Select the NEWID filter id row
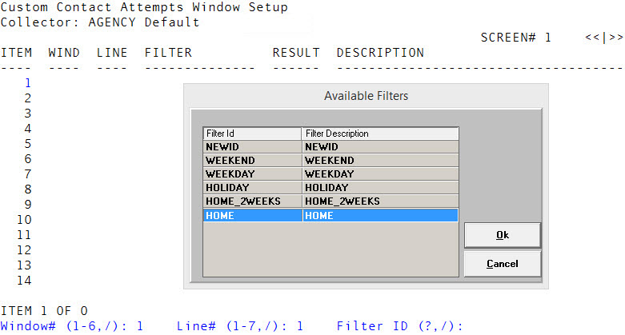This screenshot has width=625, height=335. point(252,147)
